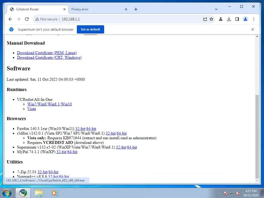Click the scrollbar down arrow
264x198 pixels.
(x=257, y=180)
